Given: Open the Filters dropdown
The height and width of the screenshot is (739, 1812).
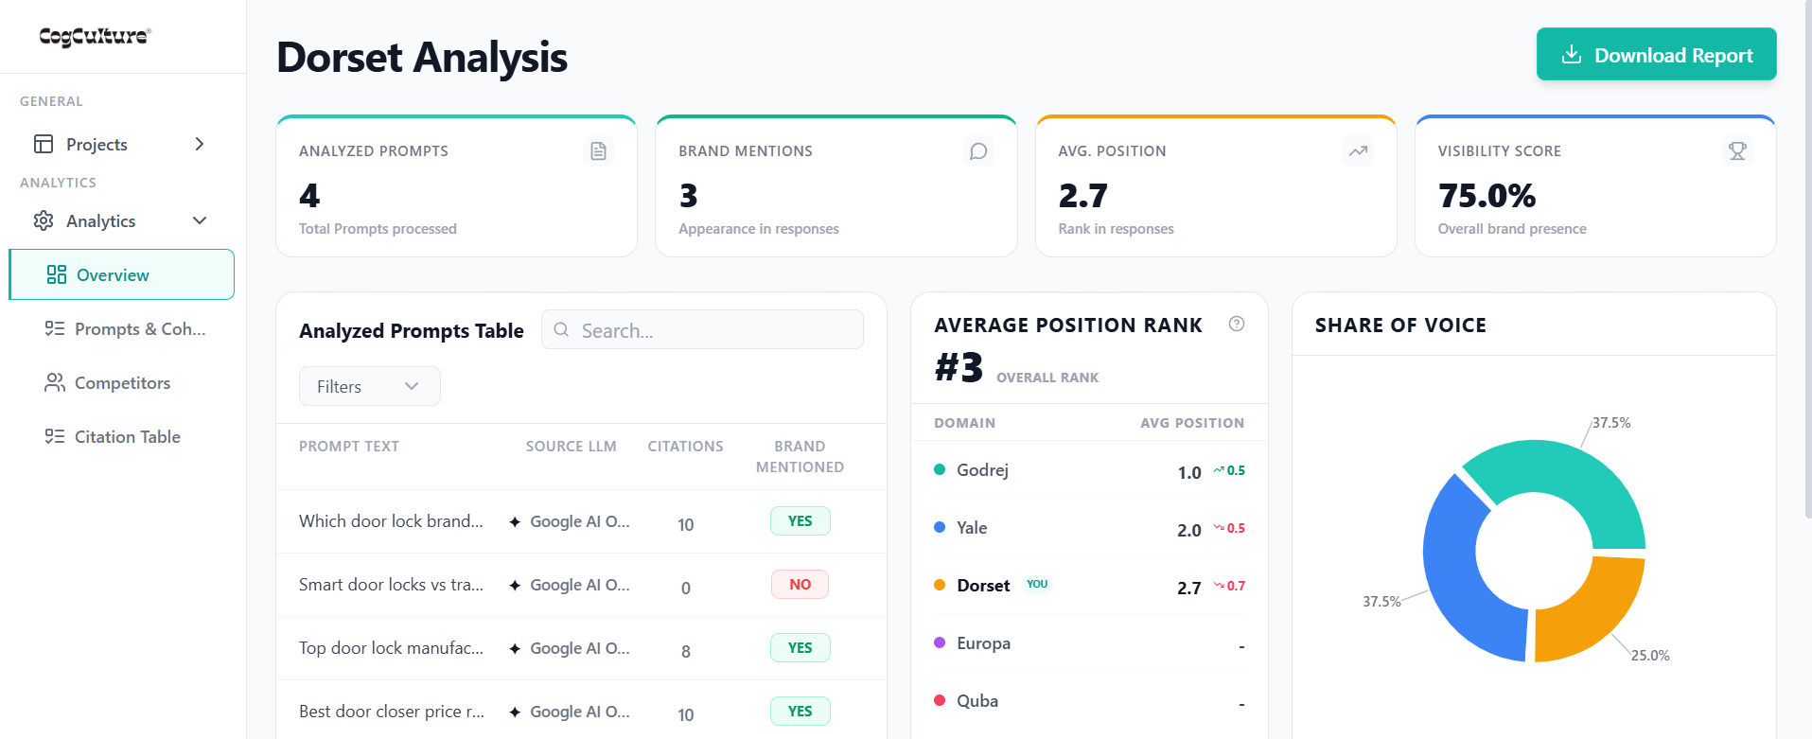Looking at the screenshot, I should 369,386.
